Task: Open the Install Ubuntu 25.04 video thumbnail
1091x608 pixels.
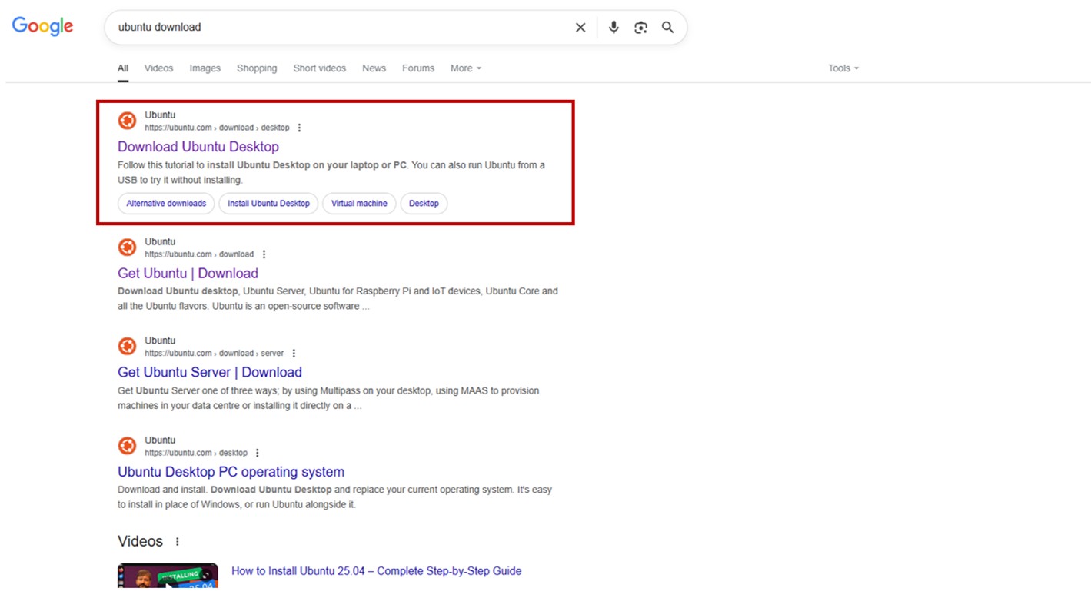Action: pyautogui.click(x=168, y=576)
